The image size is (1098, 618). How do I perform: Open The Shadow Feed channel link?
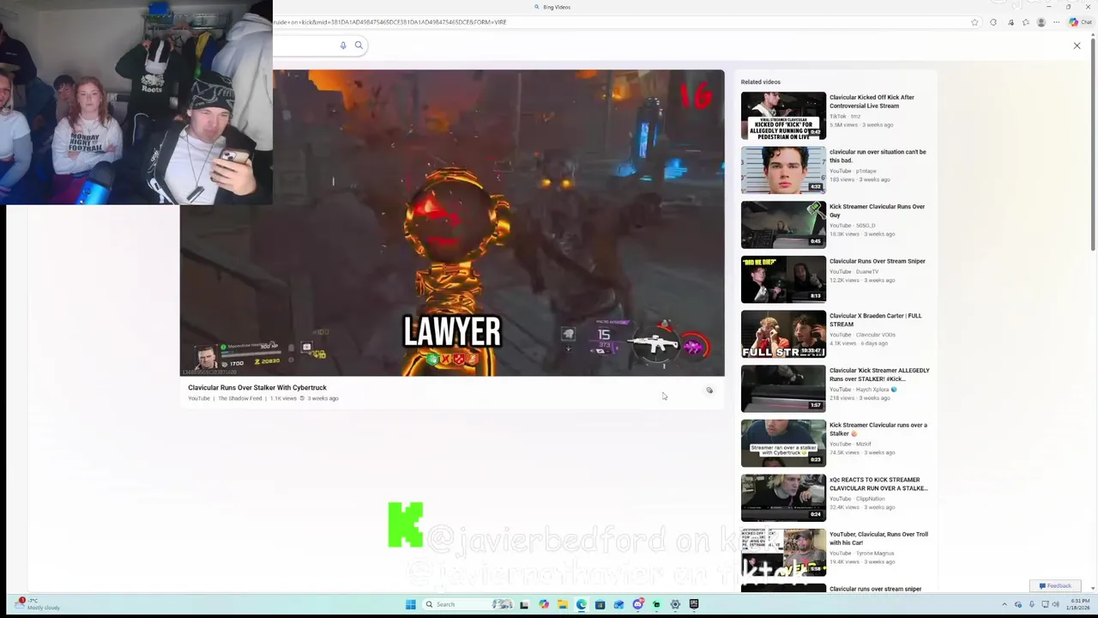pos(239,398)
